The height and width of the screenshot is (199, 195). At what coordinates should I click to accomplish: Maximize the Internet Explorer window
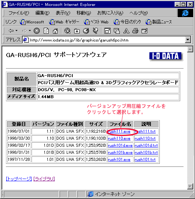pyautogui.click(x=183, y=4)
